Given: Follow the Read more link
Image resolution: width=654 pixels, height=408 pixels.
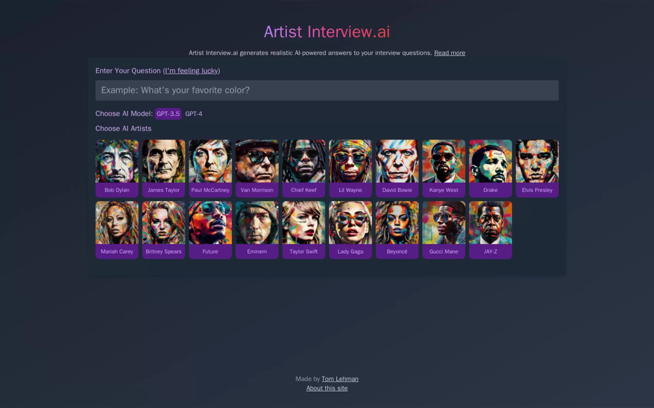Looking at the screenshot, I should point(450,53).
